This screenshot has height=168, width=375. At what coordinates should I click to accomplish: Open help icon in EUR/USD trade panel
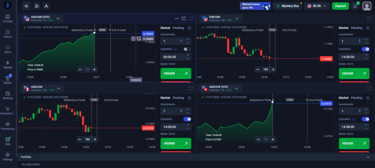click(x=368, y=28)
